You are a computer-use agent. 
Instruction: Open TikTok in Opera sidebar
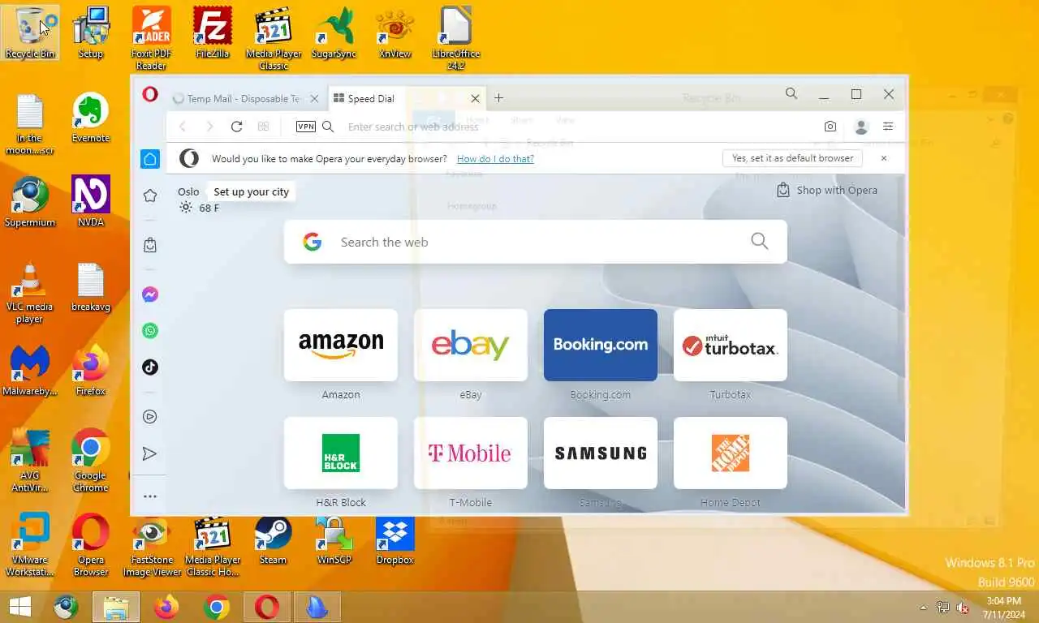pos(150,367)
